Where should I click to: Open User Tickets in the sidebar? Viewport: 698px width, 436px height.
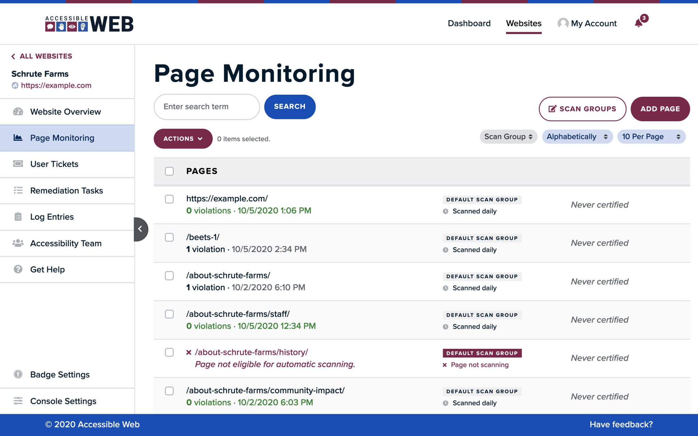pos(67,164)
